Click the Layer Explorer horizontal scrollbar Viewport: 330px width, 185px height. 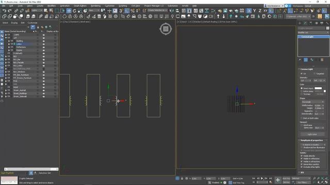31,169
